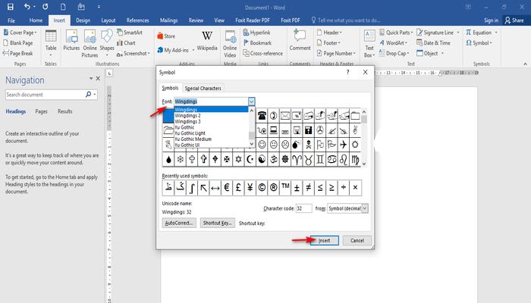
Task: Open the Store add-ins
Action: coord(166,36)
